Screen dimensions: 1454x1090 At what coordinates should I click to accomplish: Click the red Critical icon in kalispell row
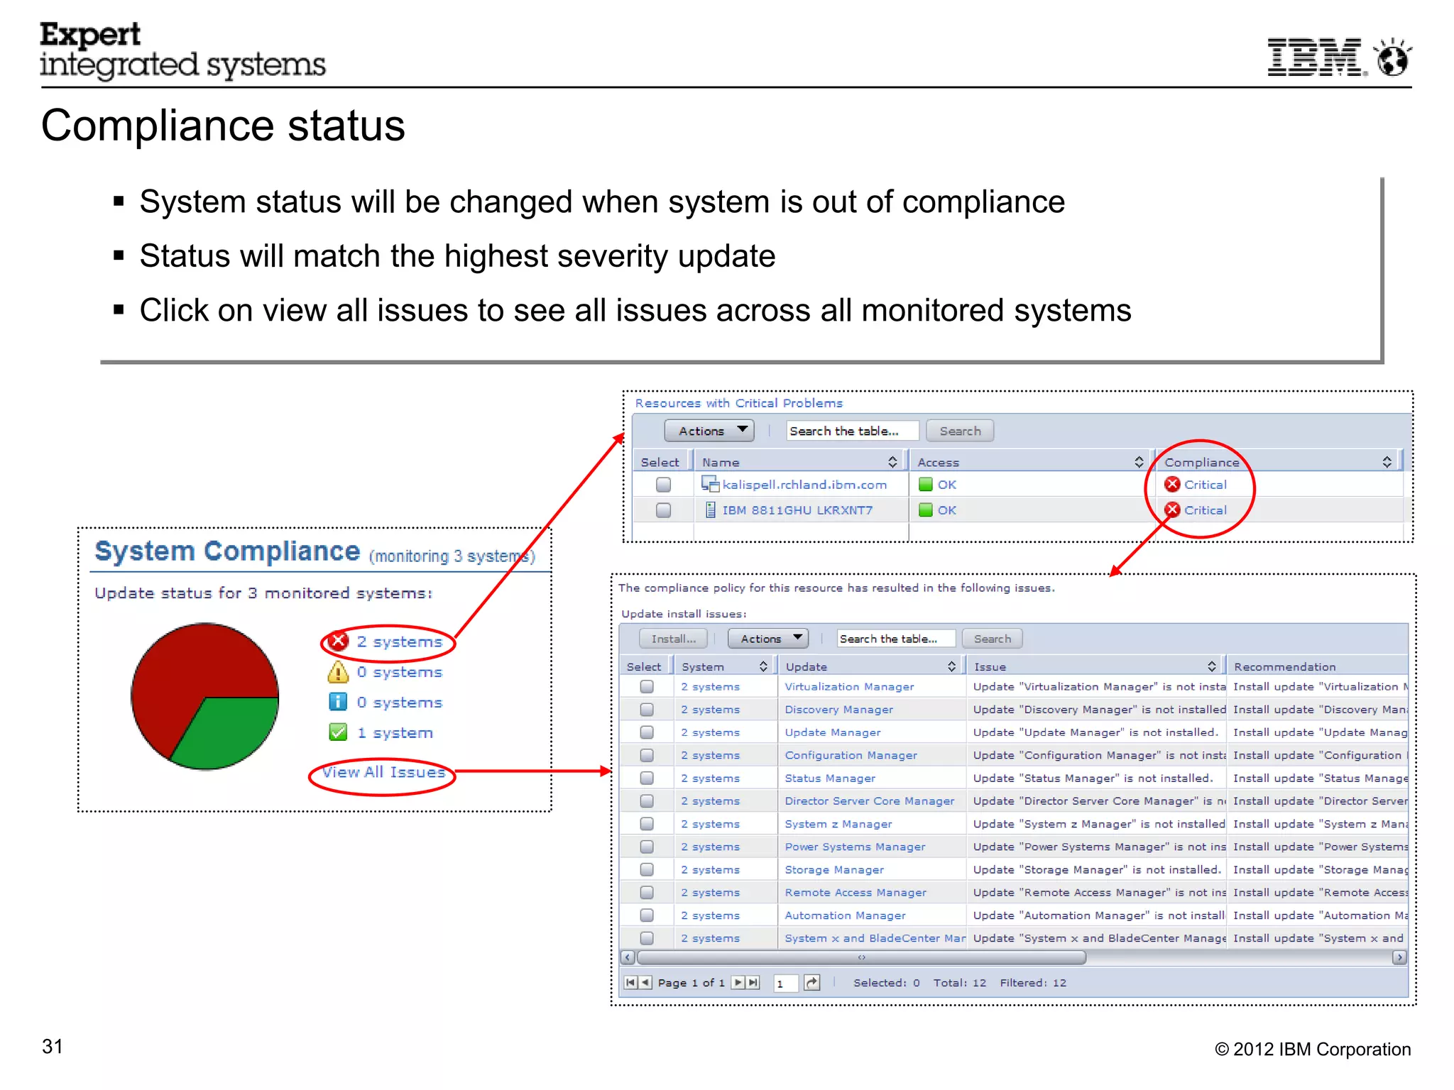1172,484
